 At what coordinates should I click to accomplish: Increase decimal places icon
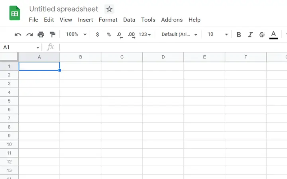click(x=132, y=35)
